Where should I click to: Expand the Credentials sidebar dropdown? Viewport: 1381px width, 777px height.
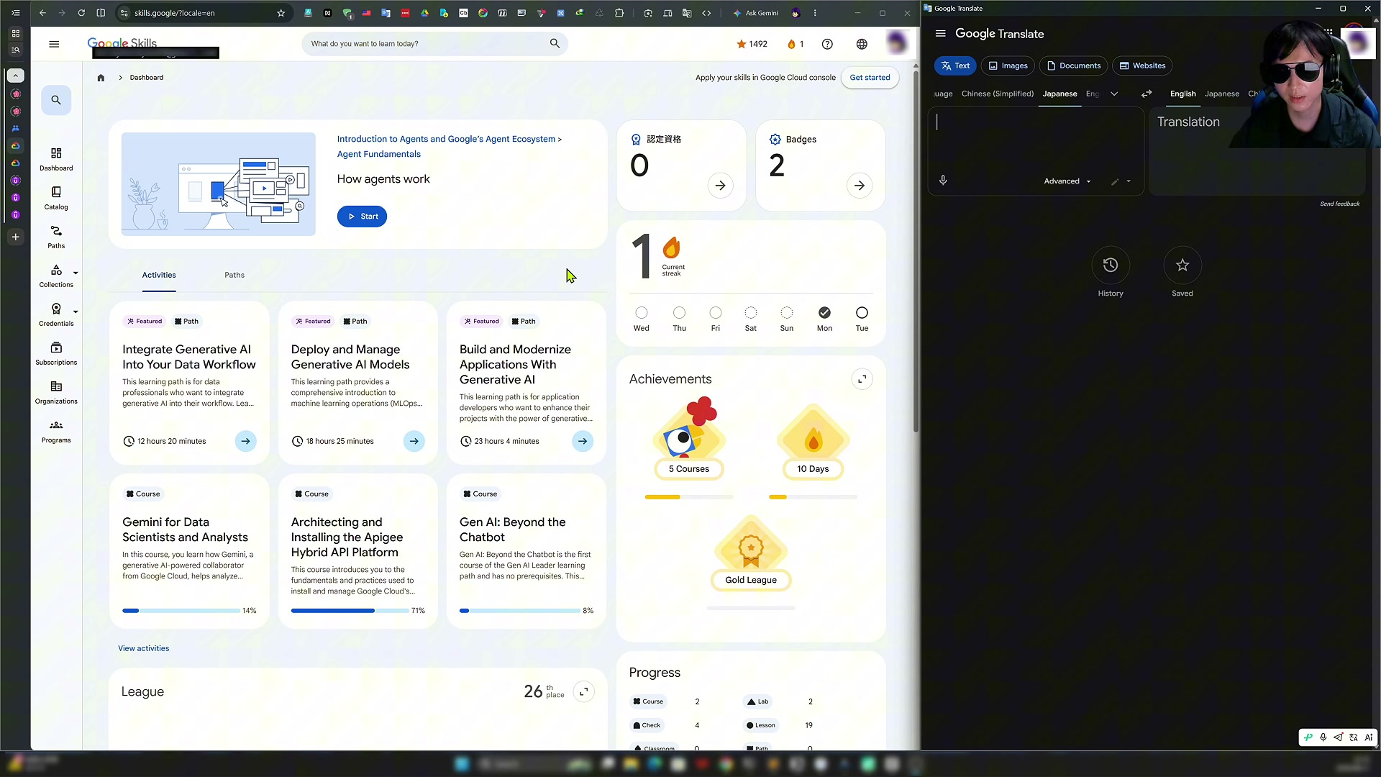[x=76, y=312]
